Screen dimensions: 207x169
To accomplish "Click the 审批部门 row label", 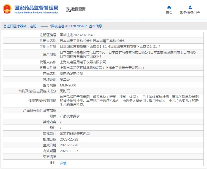I will pyautogui.click(x=50, y=133).
